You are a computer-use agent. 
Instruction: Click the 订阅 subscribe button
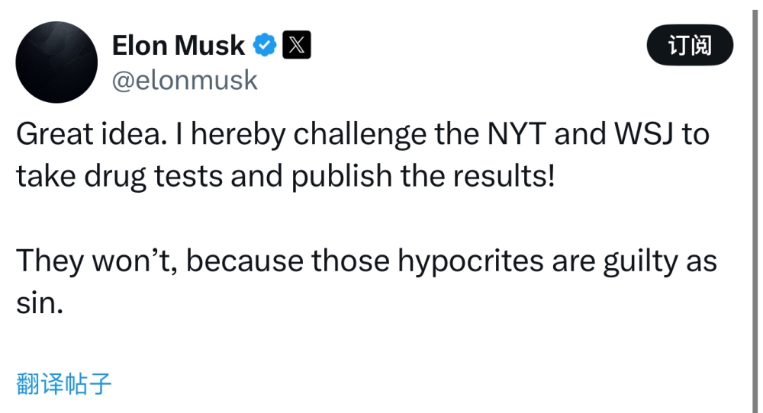(x=690, y=46)
